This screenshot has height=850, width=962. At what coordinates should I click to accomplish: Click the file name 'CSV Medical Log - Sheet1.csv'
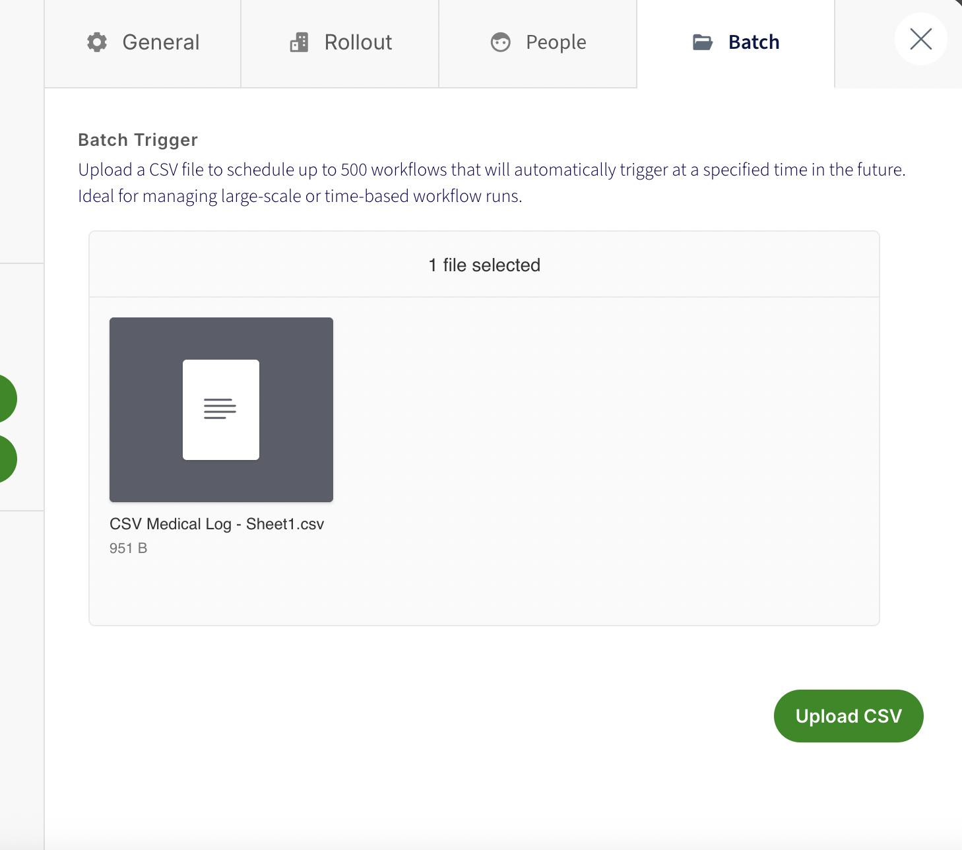coord(216,524)
